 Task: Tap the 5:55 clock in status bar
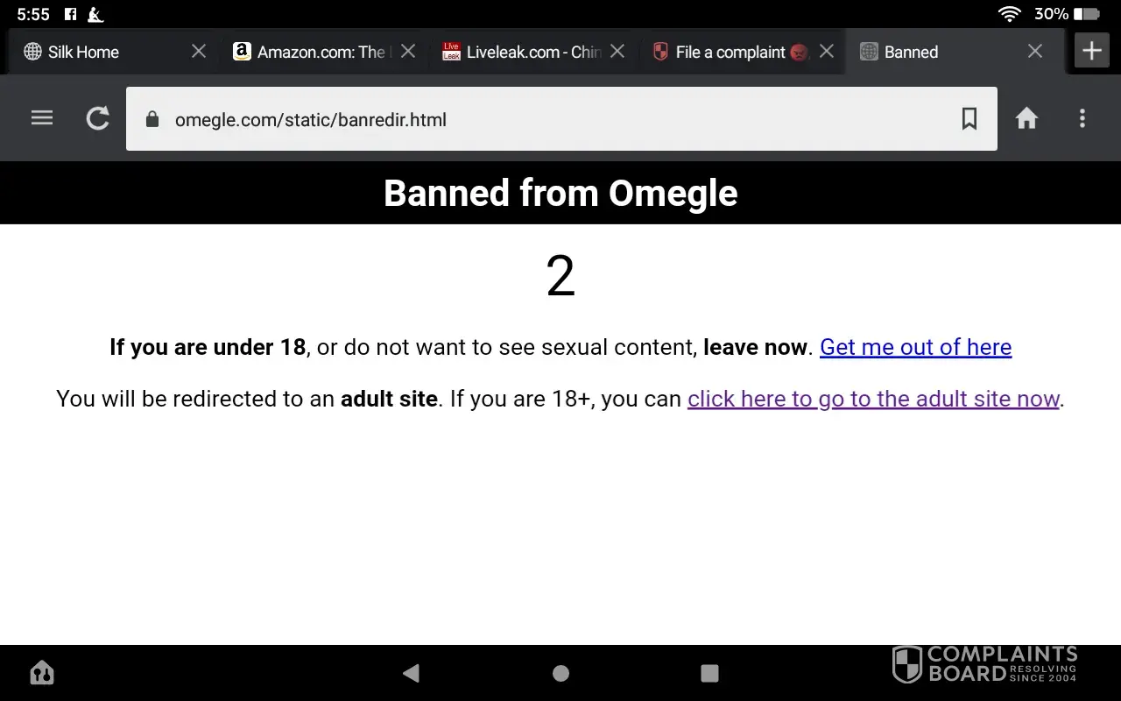click(33, 14)
